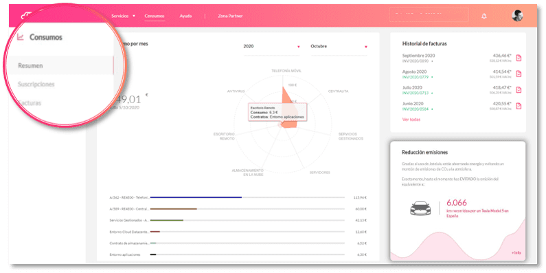This screenshot has height=273, width=546.
Task: Open the Servicios dropdown menu
Action: [123, 16]
